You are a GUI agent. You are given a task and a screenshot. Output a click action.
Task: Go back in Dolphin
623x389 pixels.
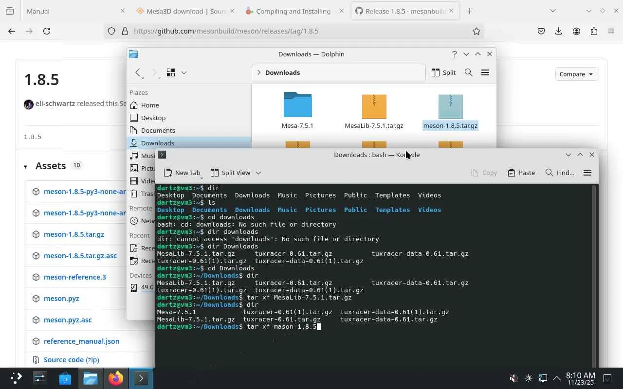[138, 72]
